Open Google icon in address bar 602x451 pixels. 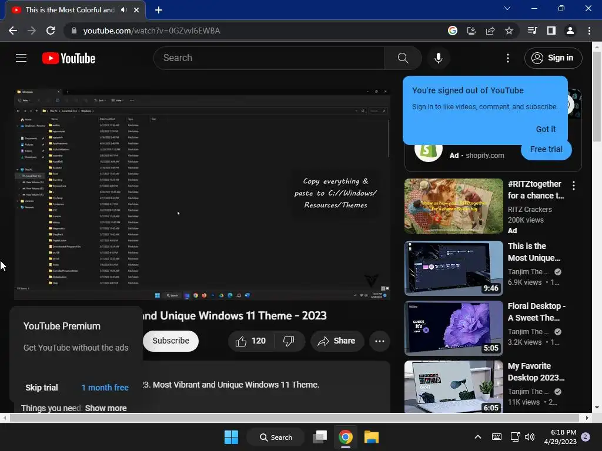(453, 31)
